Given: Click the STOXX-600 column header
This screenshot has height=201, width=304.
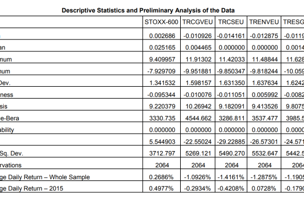Looking at the screenshot, I should 161,22.
